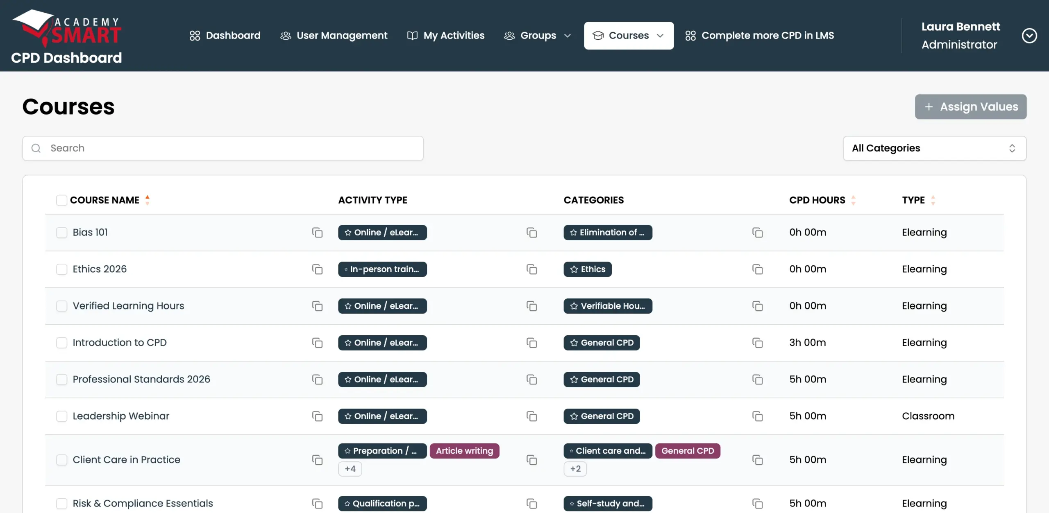Screen dimensions: 1049x513
Task: Open the All Categories dropdown
Action: click(934, 148)
